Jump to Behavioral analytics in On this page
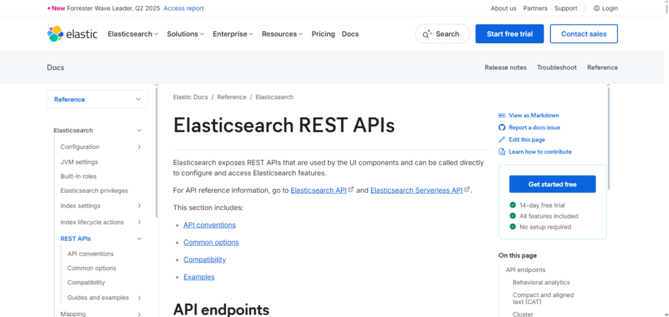 pos(542,282)
